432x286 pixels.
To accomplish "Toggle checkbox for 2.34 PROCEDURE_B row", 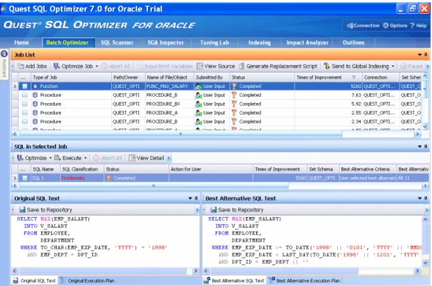I will tap(25, 121).
